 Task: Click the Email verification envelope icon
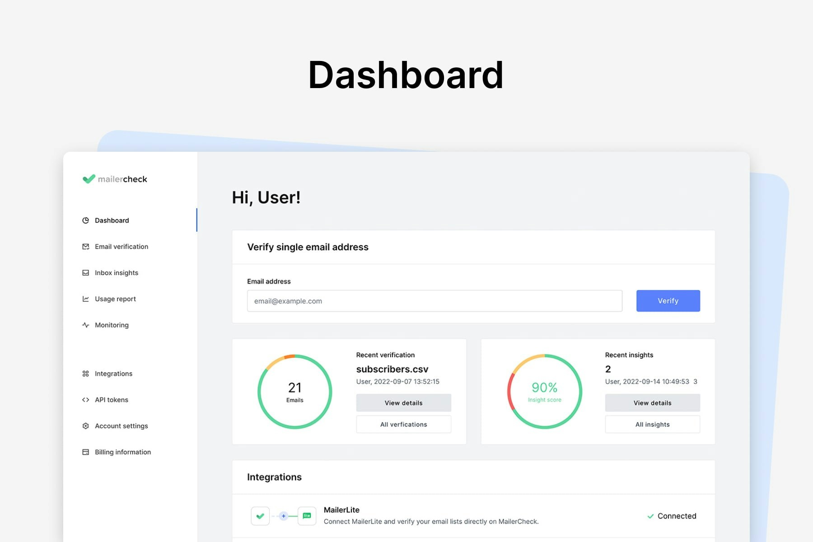point(85,247)
